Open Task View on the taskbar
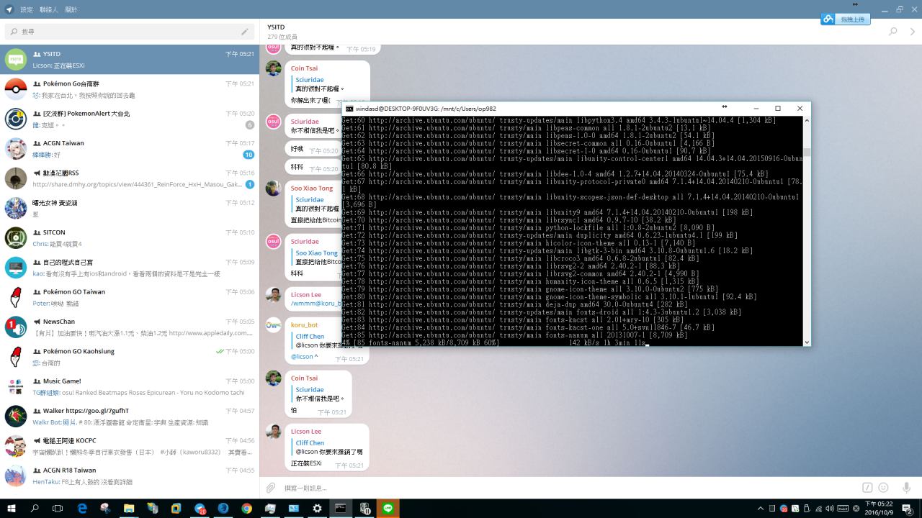The height and width of the screenshot is (518, 922). pos(58,508)
